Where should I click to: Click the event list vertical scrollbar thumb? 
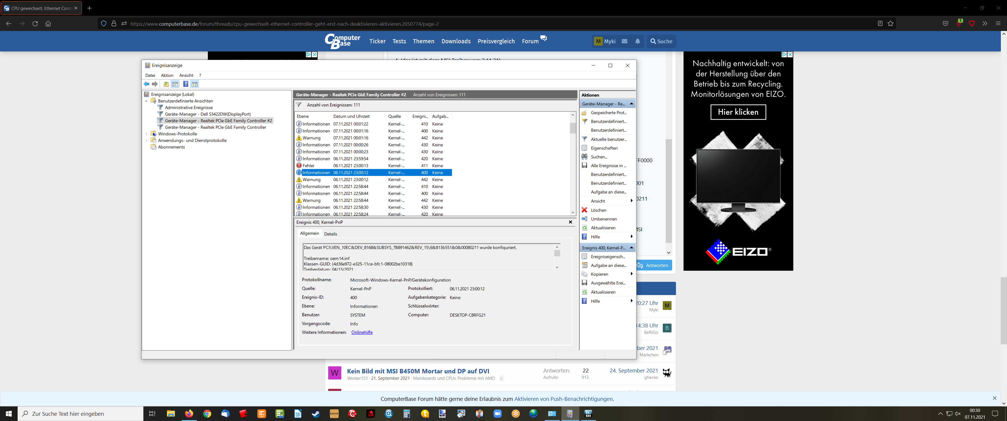tap(573, 128)
